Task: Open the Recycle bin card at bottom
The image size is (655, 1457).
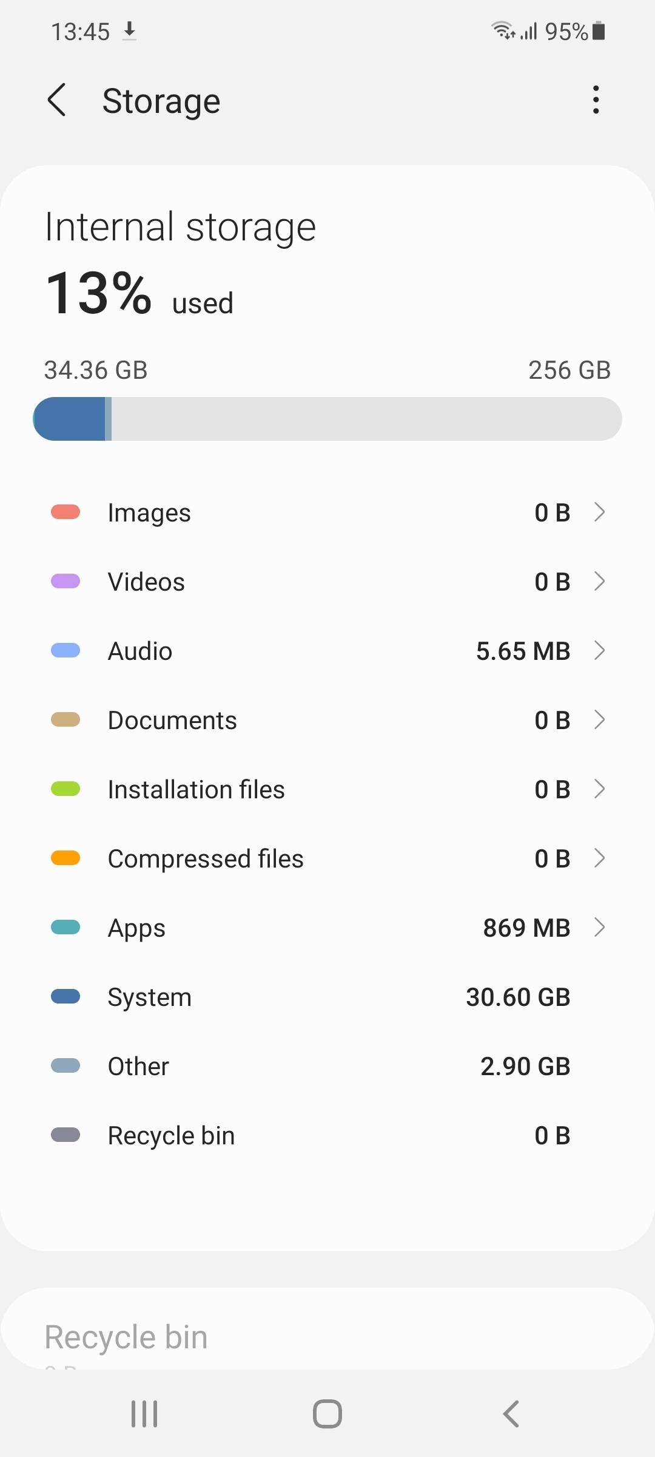Action: [327, 1337]
